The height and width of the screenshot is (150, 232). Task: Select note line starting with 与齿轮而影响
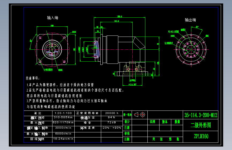[x=51, y=107]
